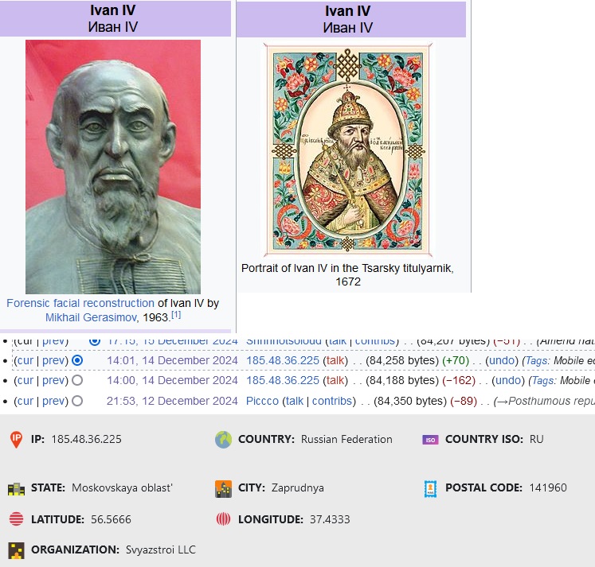Viewport: 595px width, 567px height.
Task: Select the radio button for 14:01, 14 December 2024
Action: (77, 360)
